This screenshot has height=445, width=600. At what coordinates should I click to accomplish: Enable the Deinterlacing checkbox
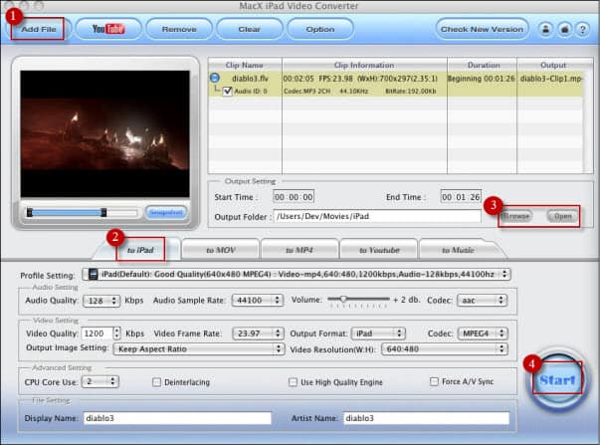click(x=156, y=382)
